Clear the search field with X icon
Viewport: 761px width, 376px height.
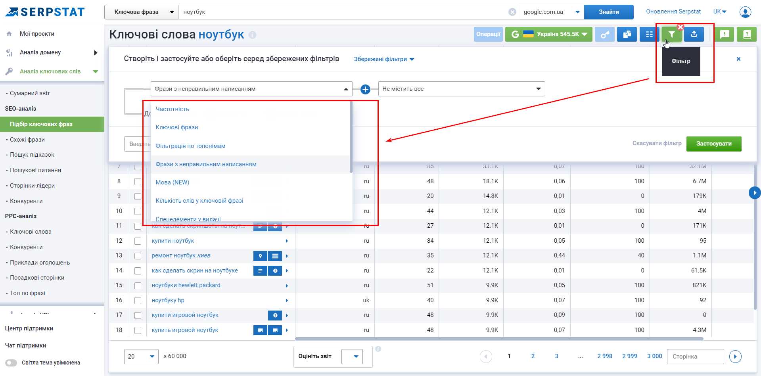pos(512,12)
